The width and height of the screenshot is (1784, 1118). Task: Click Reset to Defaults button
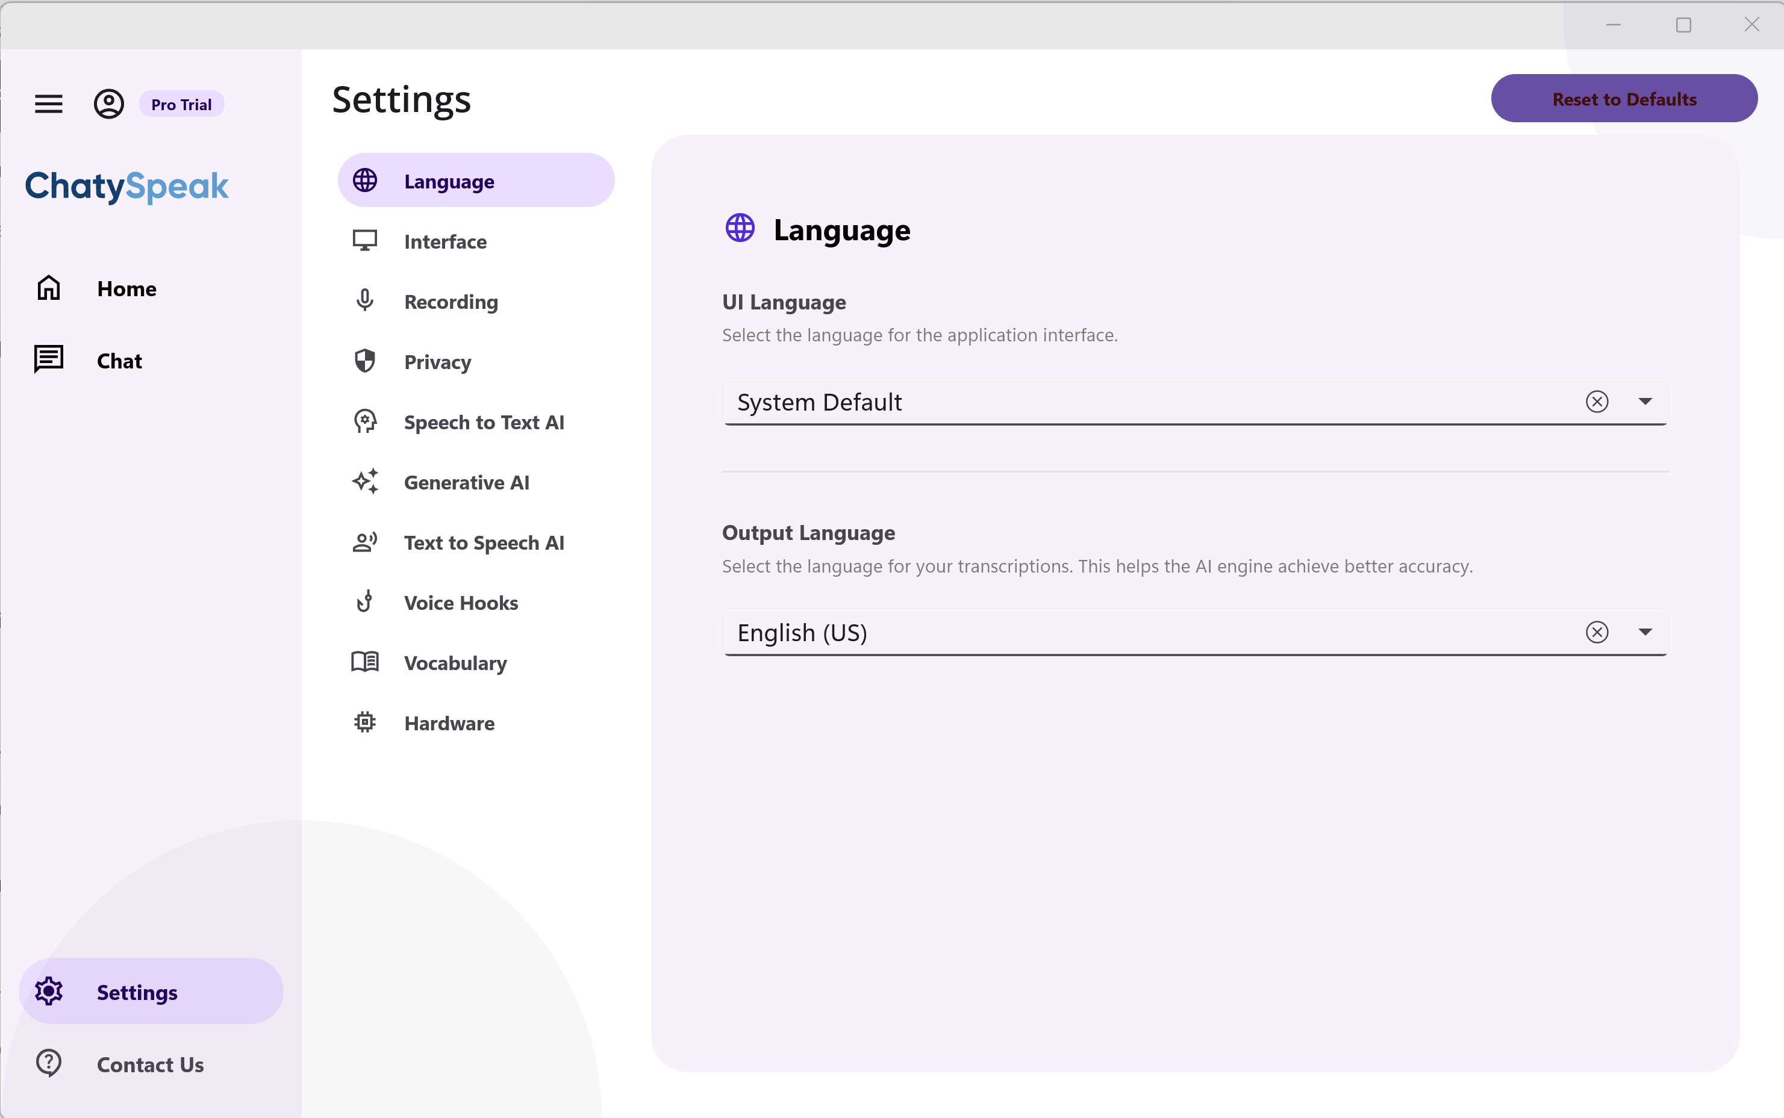point(1624,98)
